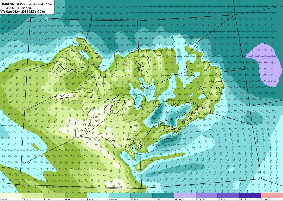Viewport: 283px width, 201px height.
Task: Click the "VT: Sun 06.04.2014 21Z" valid time
Action: click(17, 12)
